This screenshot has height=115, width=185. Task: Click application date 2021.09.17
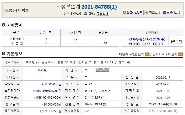[163, 78]
